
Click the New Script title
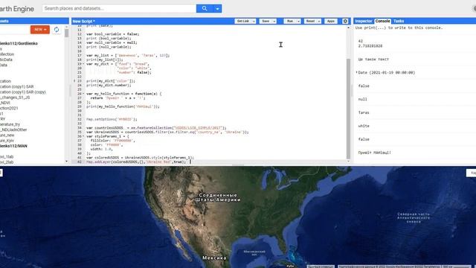[84, 22]
